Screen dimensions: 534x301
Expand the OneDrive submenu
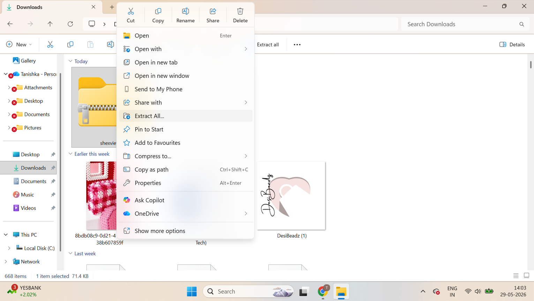[186, 213]
